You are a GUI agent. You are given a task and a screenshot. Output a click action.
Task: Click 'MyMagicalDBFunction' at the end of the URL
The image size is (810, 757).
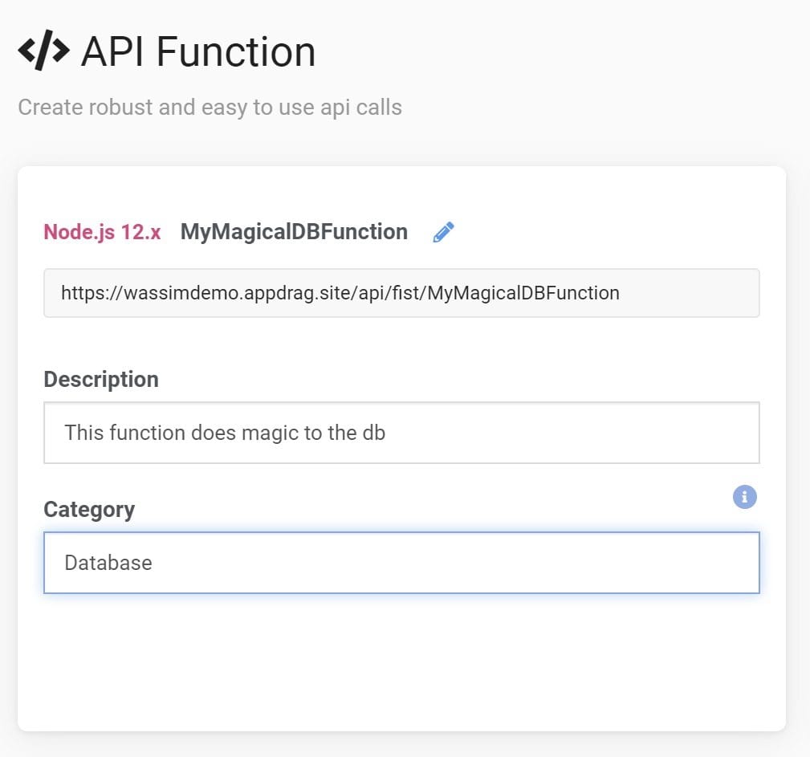[523, 293]
